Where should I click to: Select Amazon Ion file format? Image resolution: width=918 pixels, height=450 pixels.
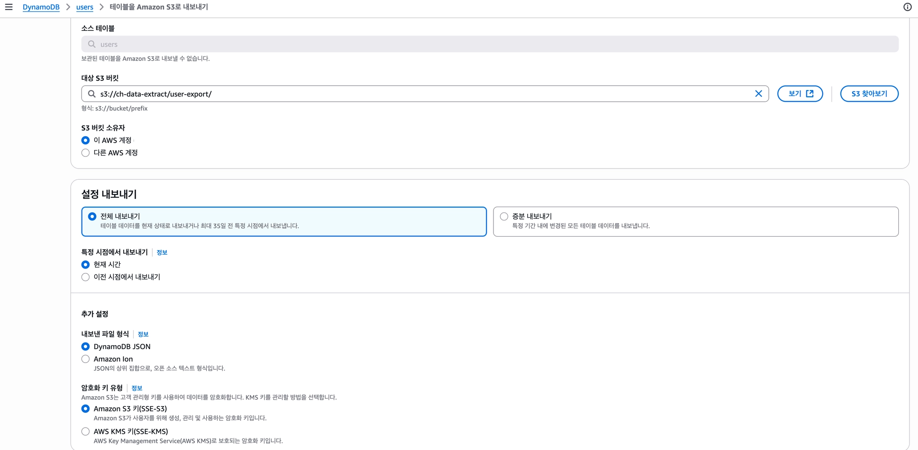pos(86,359)
